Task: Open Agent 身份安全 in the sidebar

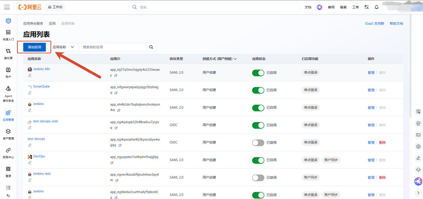Action: pos(8,94)
